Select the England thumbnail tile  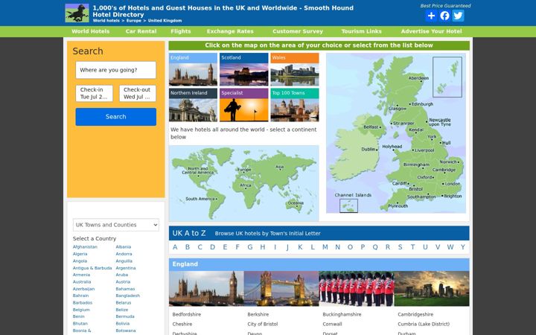coord(193,69)
